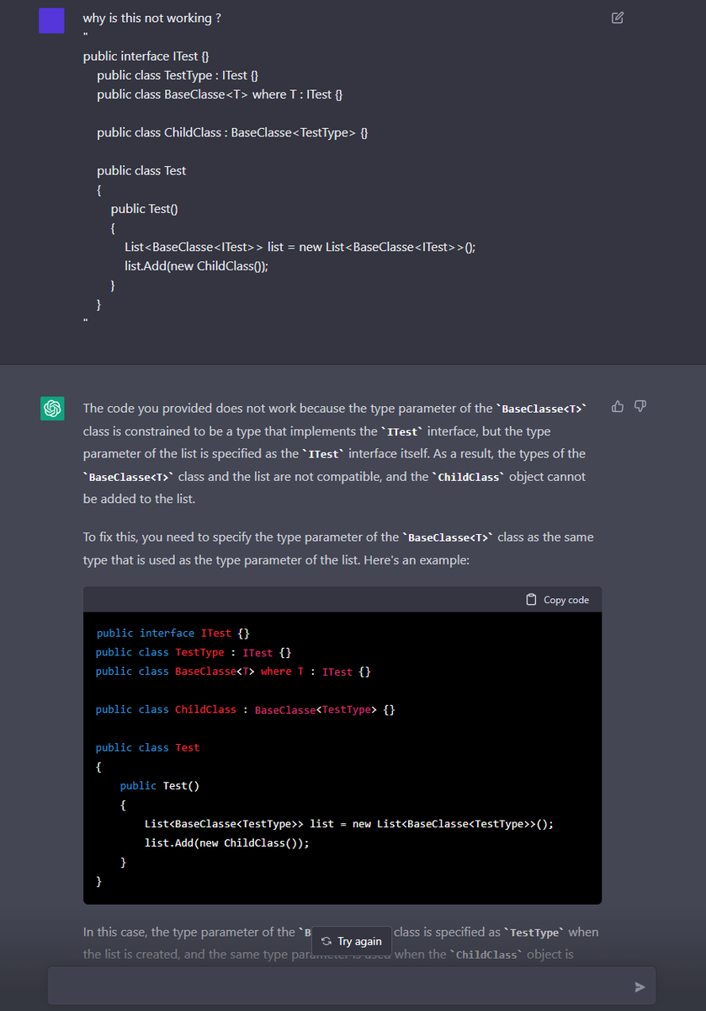Click 'list.Add(new ChildClass());' in user message
Image resolution: width=706 pixels, height=1011 pixels.
[197, 265]
